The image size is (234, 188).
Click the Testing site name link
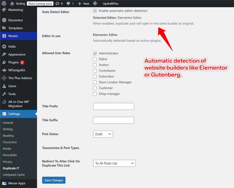20,4
